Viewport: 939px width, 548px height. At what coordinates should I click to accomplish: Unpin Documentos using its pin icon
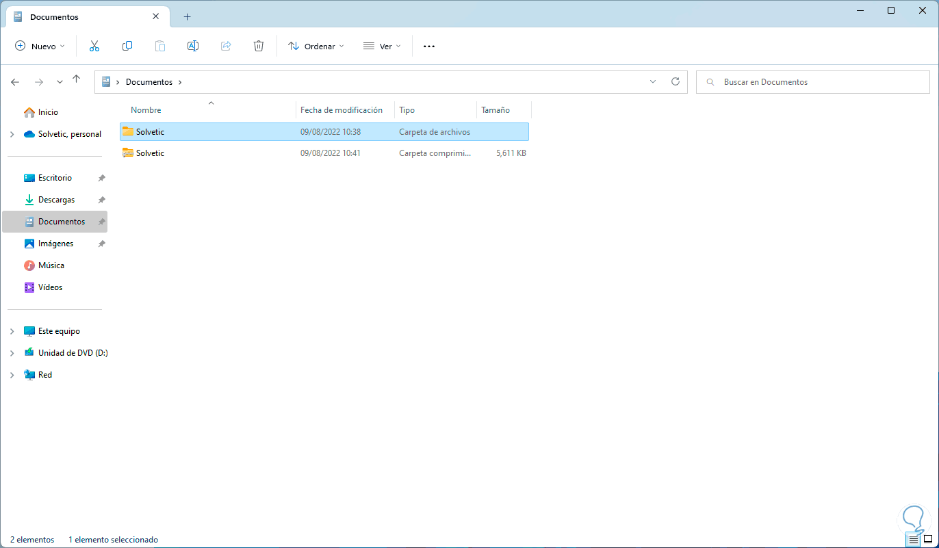tap(101, 222)
